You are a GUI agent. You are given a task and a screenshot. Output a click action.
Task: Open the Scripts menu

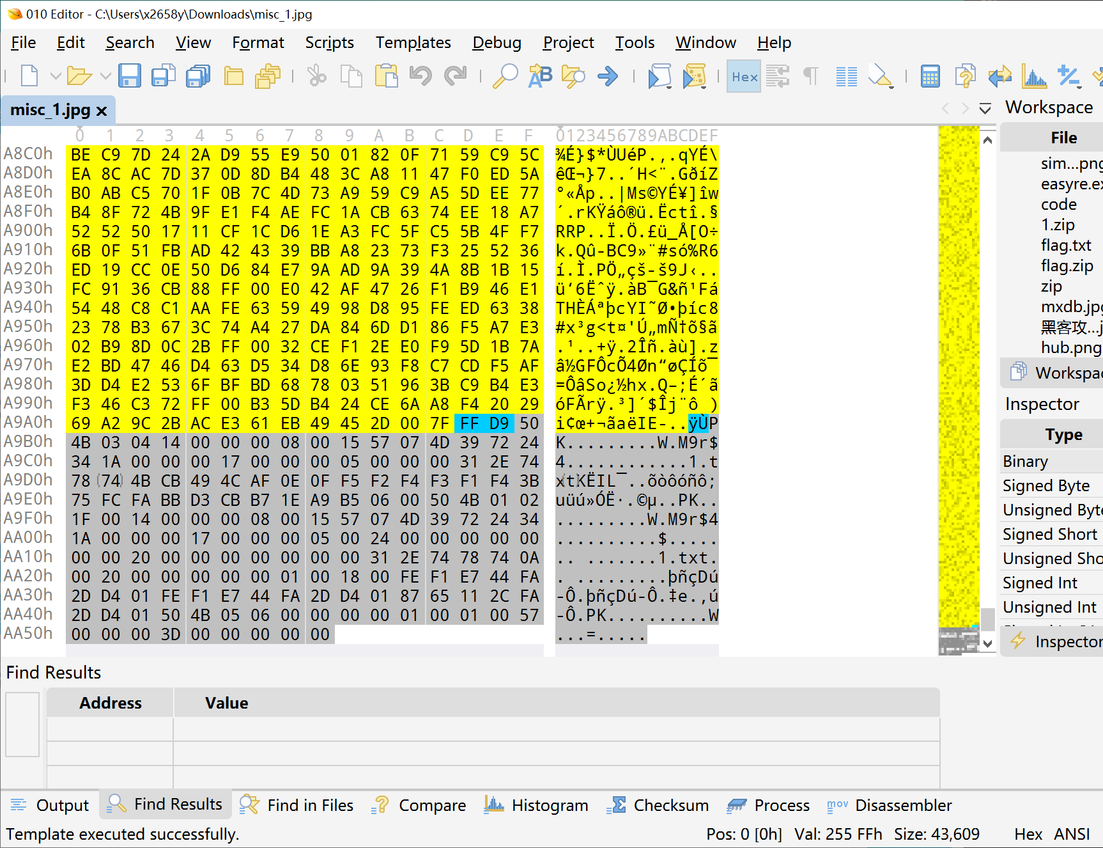tap(329, 42)
